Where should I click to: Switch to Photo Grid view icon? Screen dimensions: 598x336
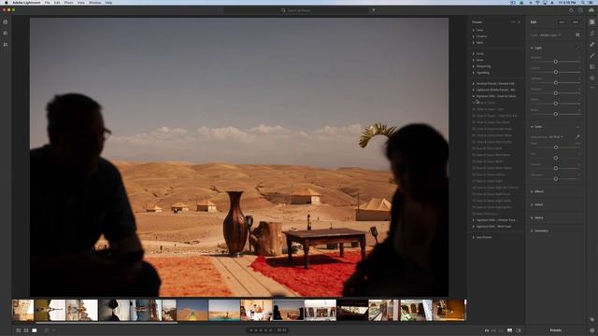tap(19, 330)
